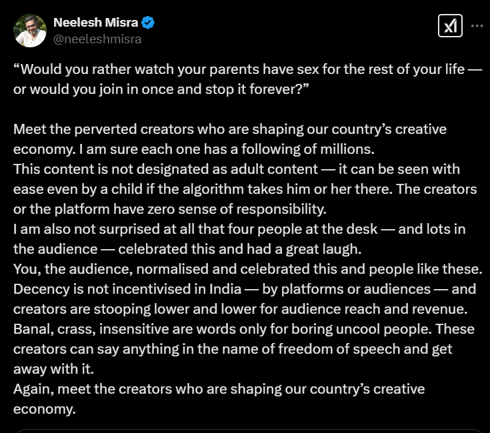Click the "not designated as adult content" line
Image resolution: width=490 pixels, height=433 pixels.
[x=237, y=169]
